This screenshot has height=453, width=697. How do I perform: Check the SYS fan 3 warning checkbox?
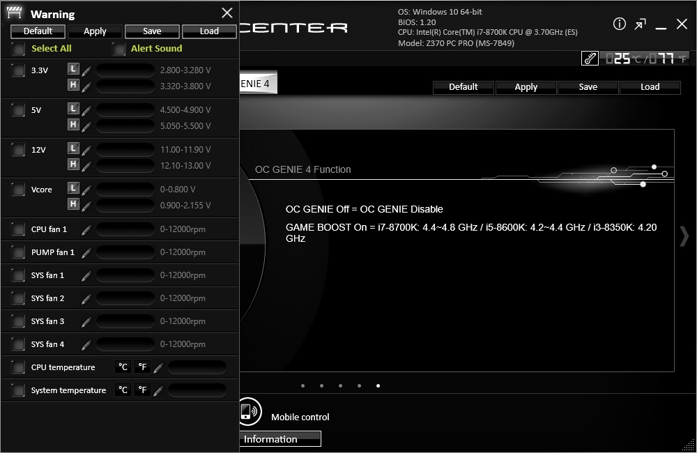click(18, 321)
